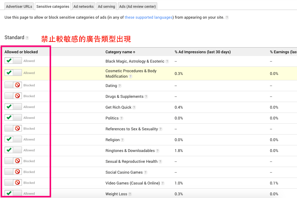297x198 pixels.
Task: Block the Get Rich Quick category
Action: pos(13,107)
